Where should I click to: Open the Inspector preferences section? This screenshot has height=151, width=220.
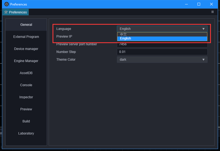(x=26, y=97)
